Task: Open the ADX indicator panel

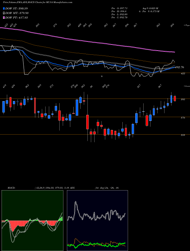Action: click(97, 221)
